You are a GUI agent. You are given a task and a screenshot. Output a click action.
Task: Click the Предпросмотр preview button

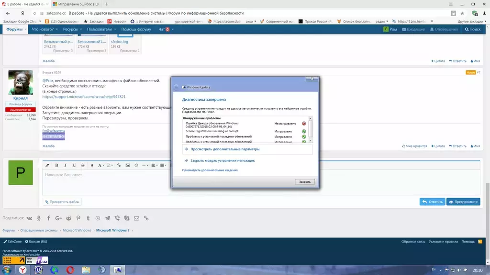463,202
